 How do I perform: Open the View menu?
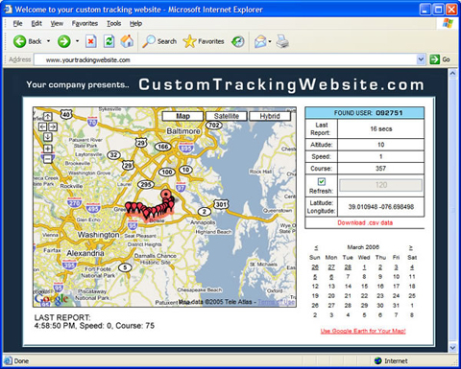click(57, 23)
